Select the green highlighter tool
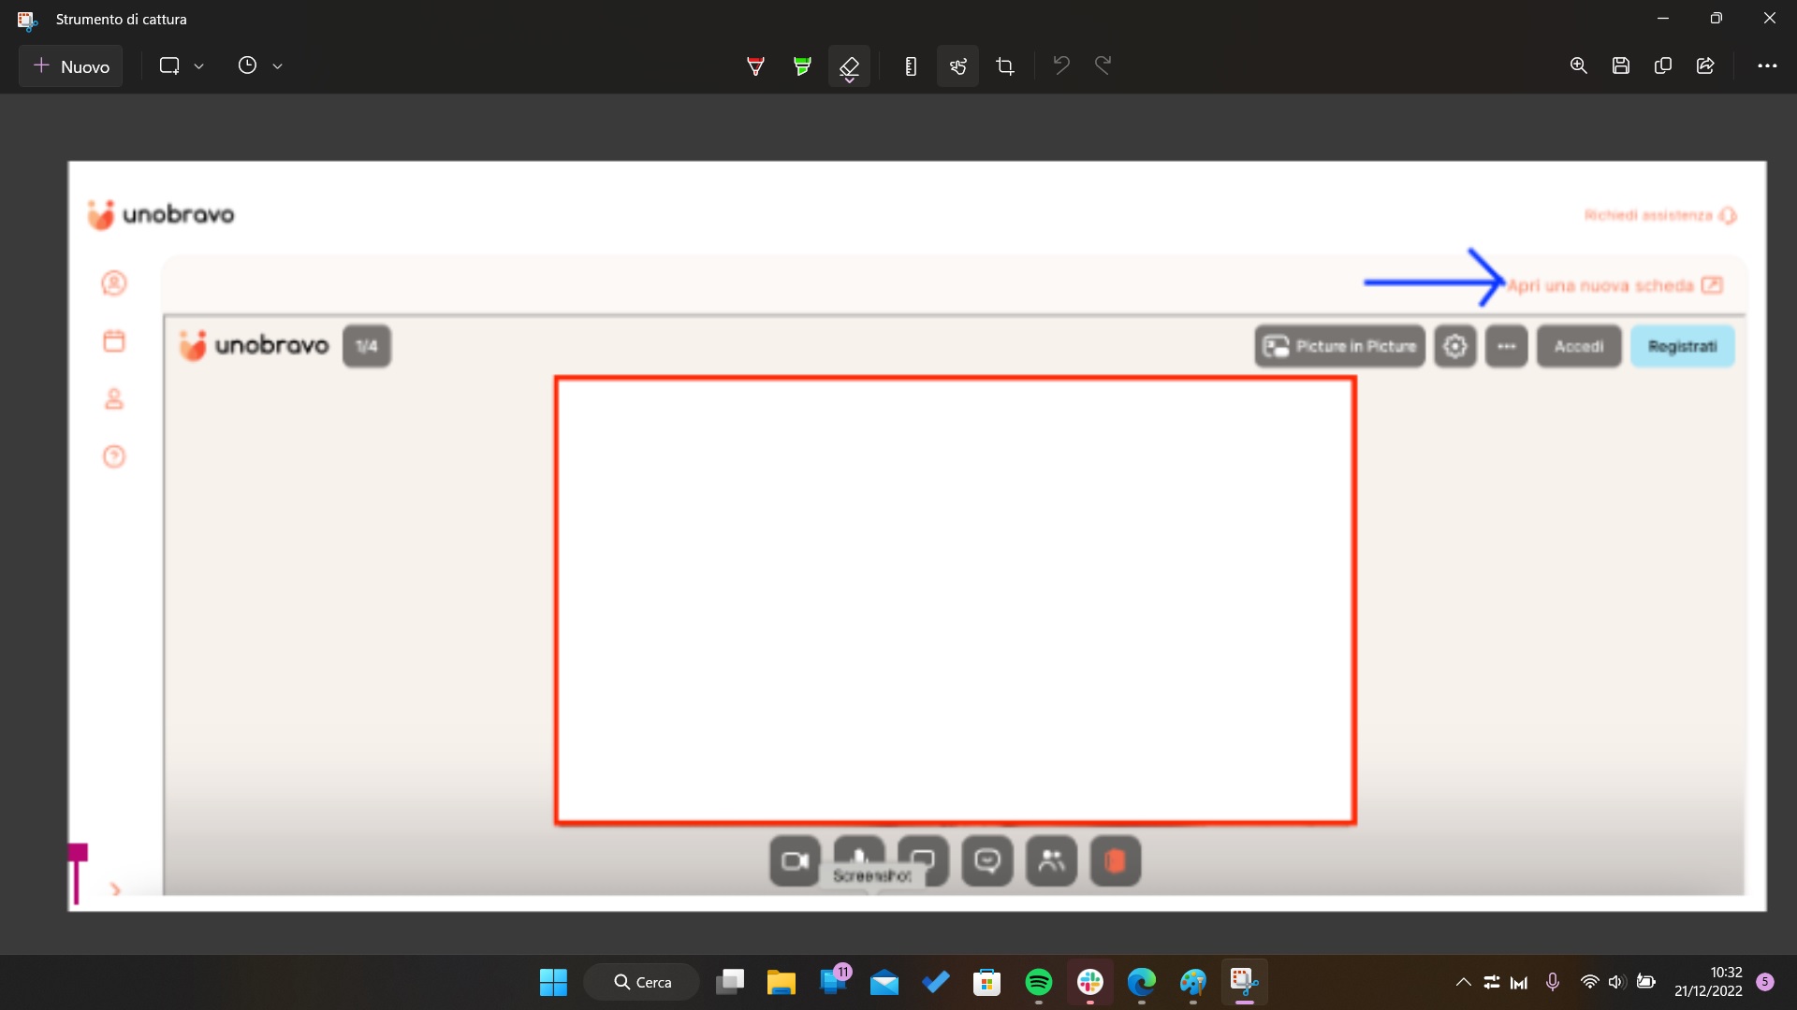 point(802,66)
